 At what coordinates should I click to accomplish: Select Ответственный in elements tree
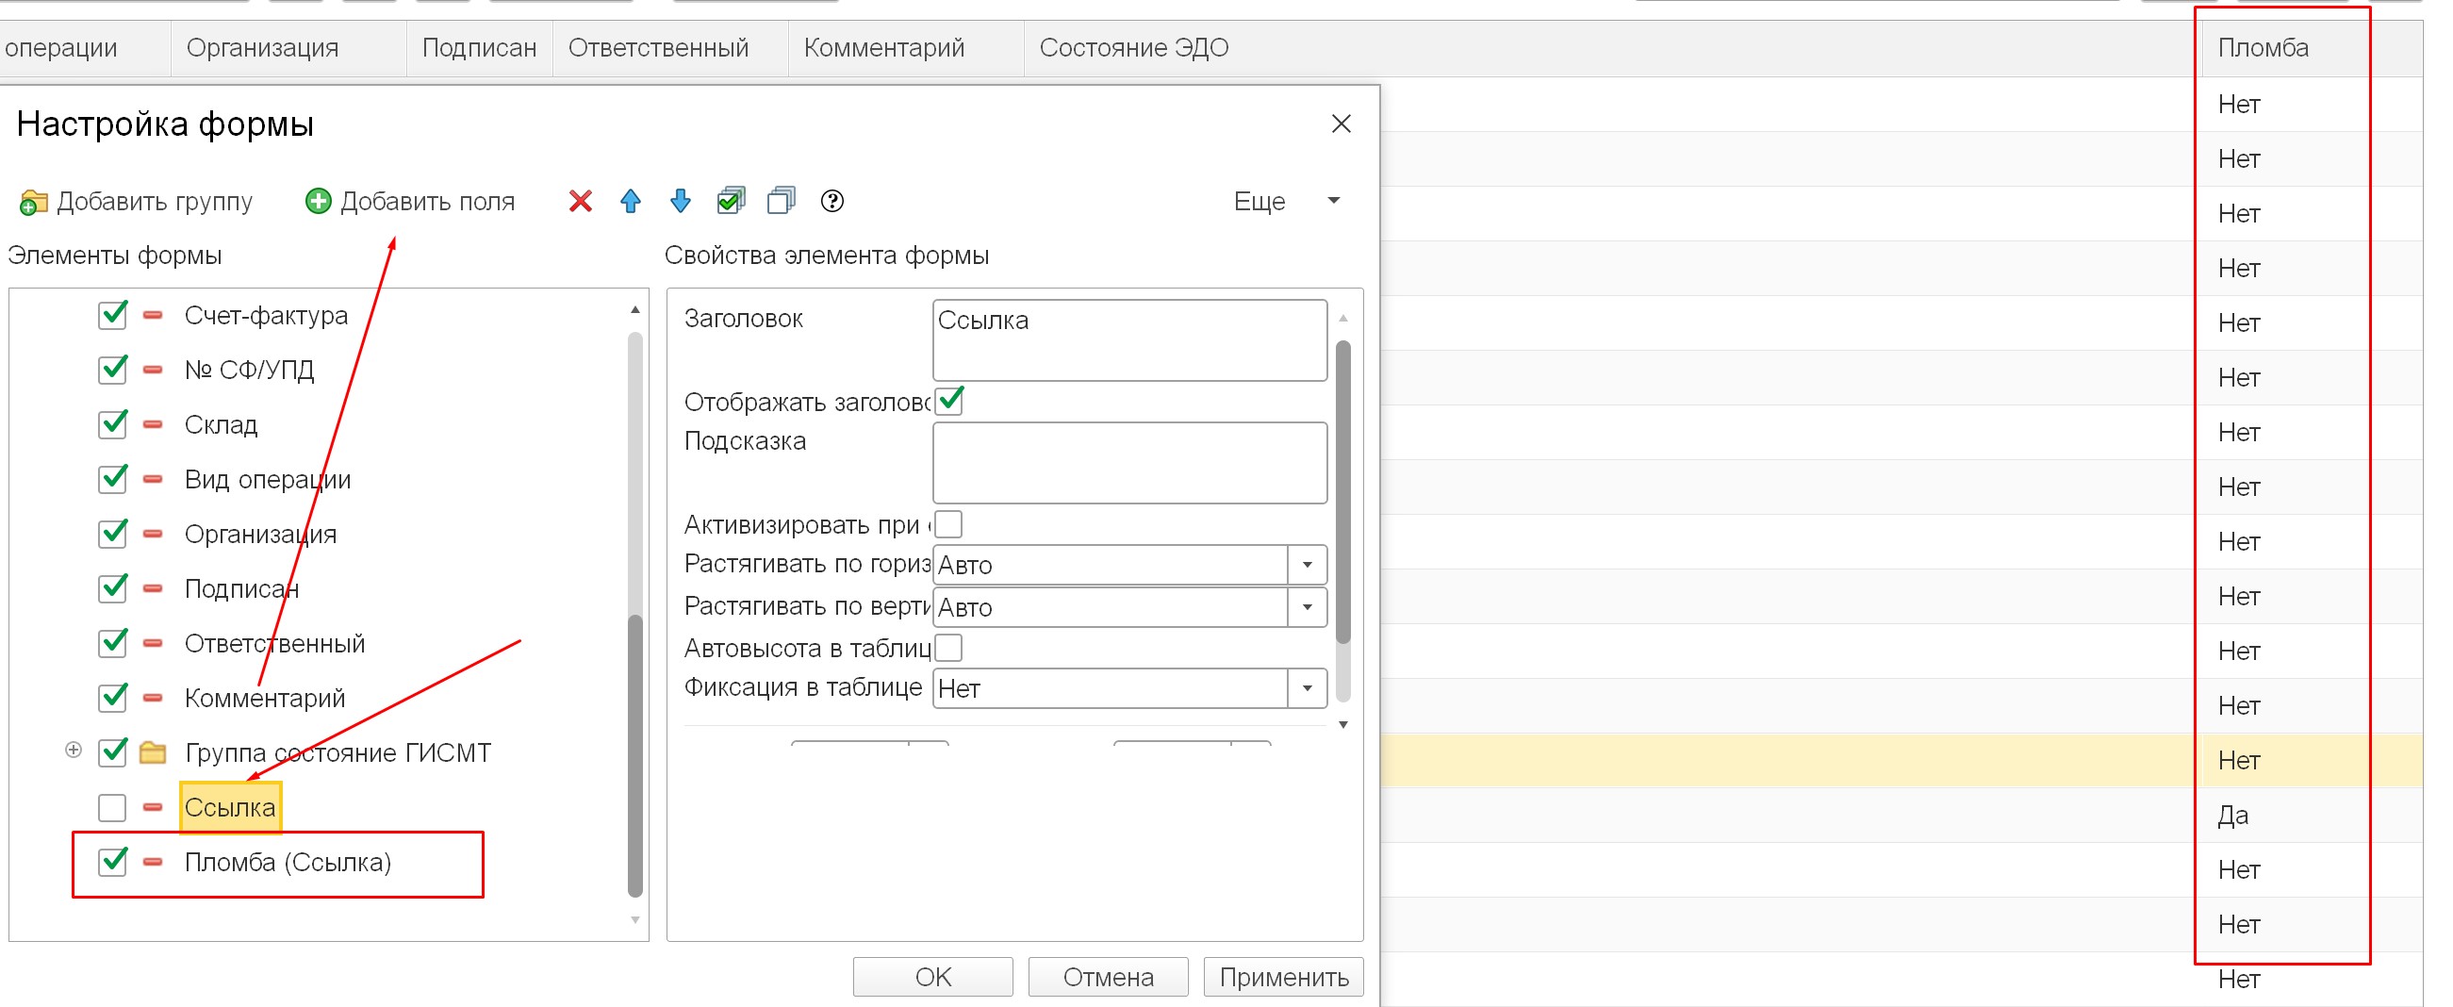pyautogui.click(x=274, y=644)
